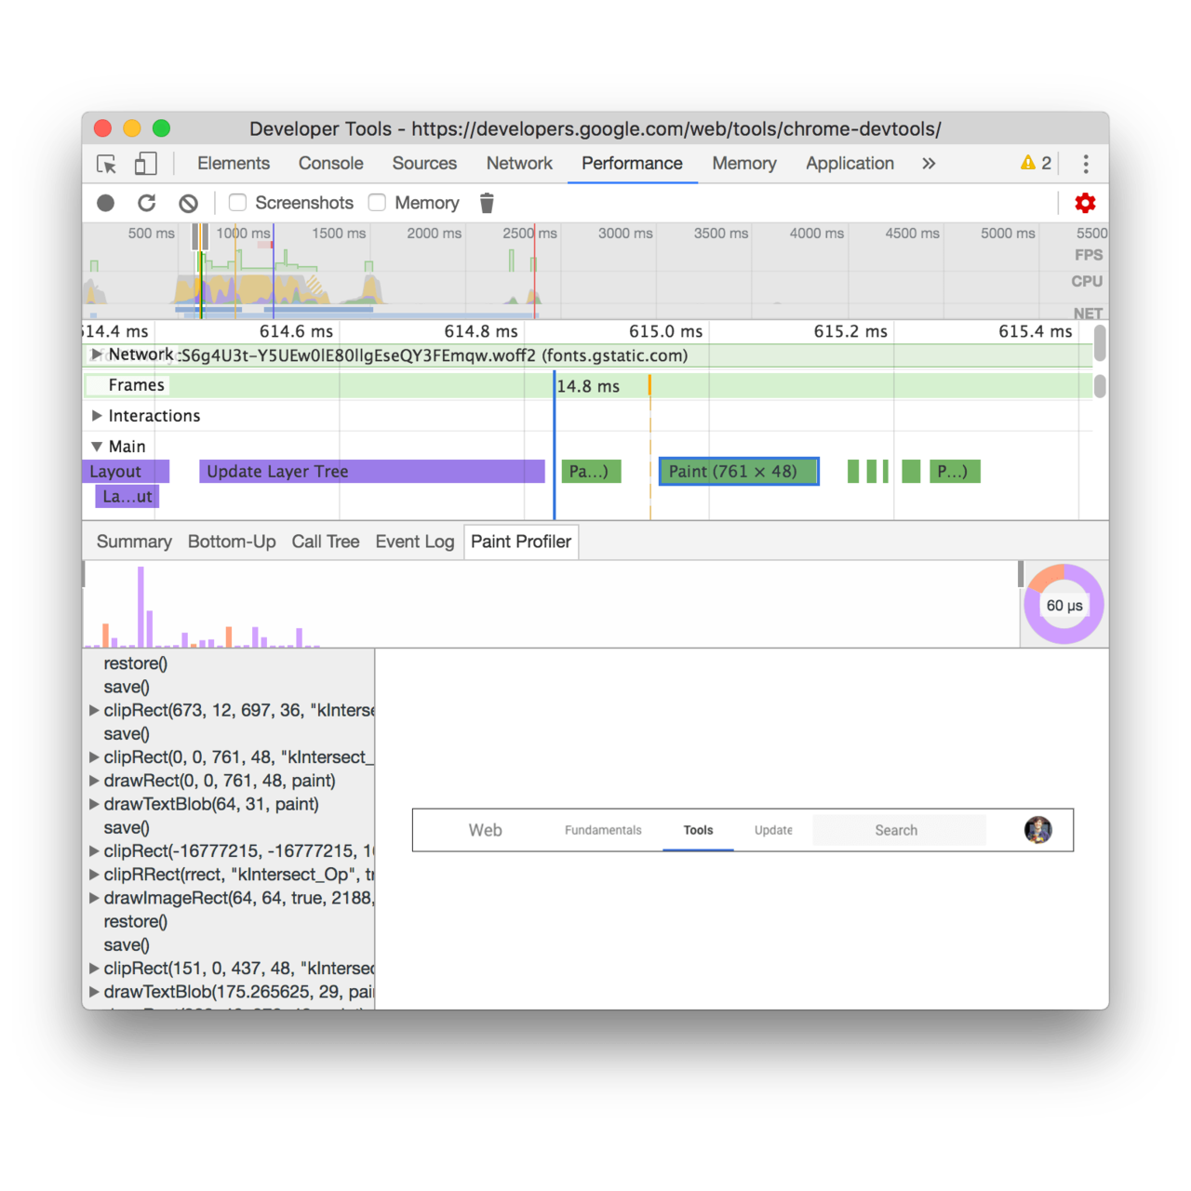Screen dimensions: 1191x1191
Task: Open the DevTools three-dot menu
Action: click(x=1085, y=163)
